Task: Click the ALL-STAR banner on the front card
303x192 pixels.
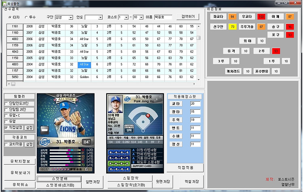Action: (66, 99)
